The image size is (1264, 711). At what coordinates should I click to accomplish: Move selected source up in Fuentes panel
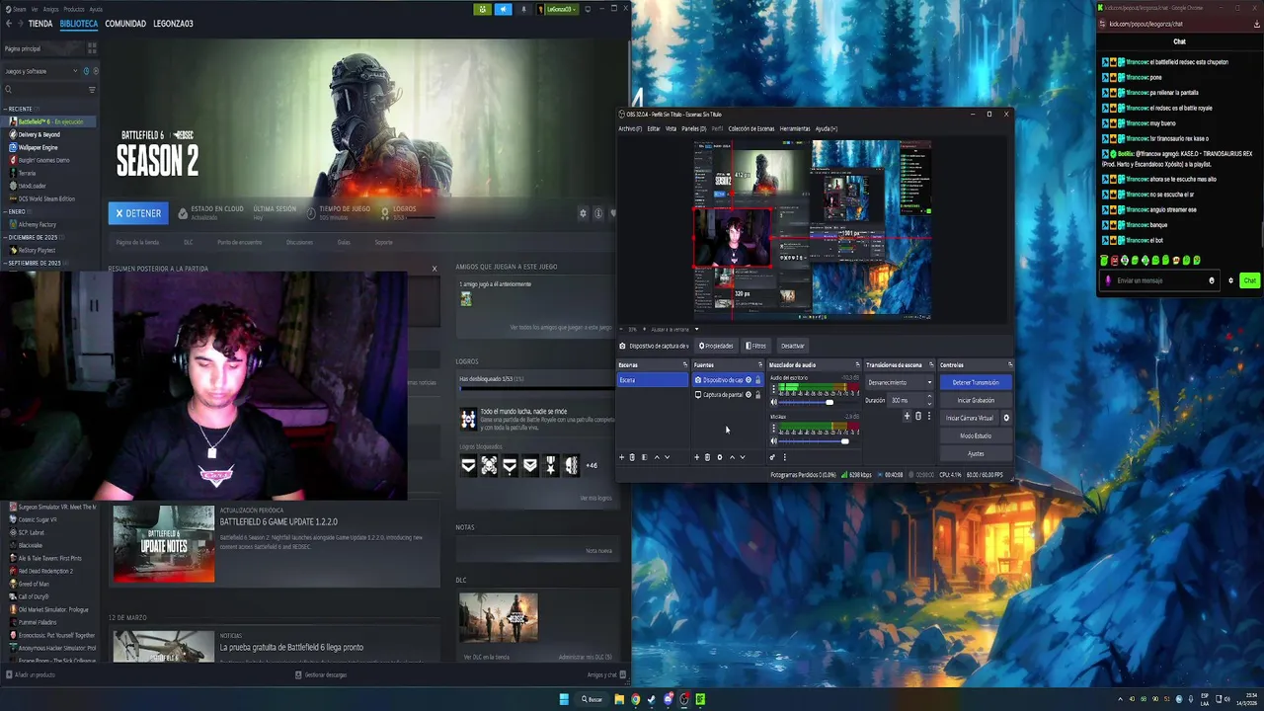click(x=732, y=457)
